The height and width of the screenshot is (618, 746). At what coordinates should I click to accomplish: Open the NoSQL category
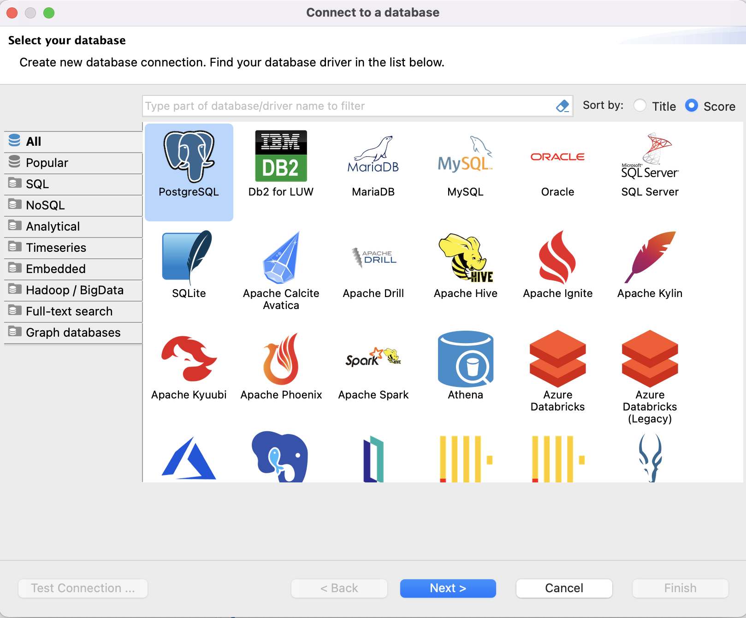(x=73, y=205)
